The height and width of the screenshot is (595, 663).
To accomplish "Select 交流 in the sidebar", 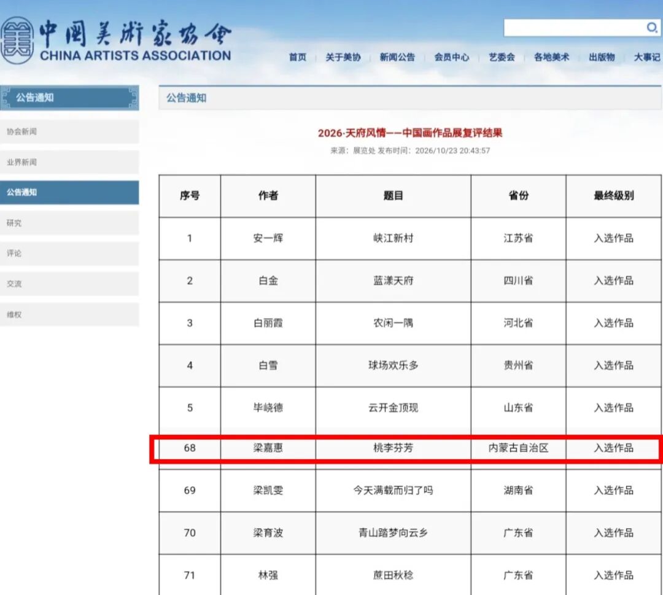I will coord(69,284).
